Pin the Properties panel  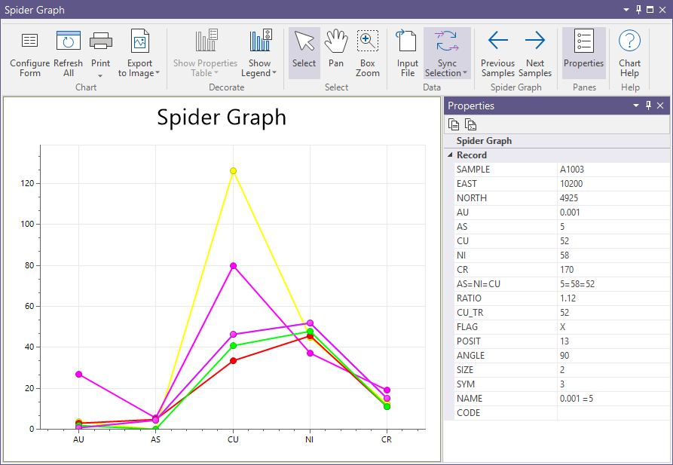[x=649, y=106]
